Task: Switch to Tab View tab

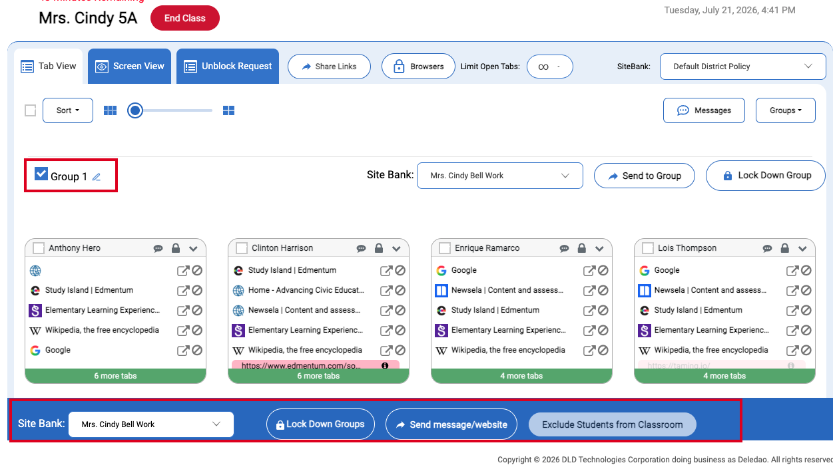Action: click(x=49, y=66)
